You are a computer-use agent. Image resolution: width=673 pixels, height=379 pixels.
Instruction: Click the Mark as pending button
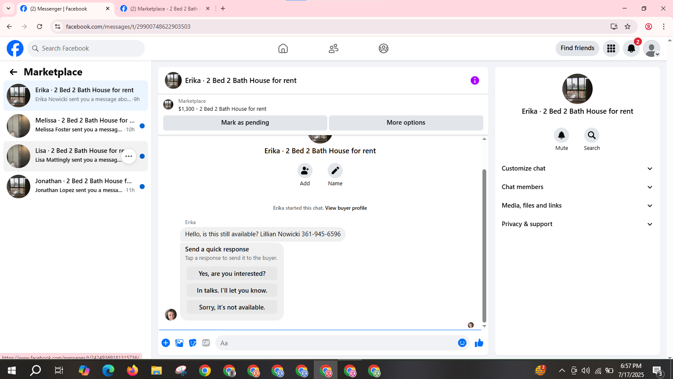pos(245,123)
